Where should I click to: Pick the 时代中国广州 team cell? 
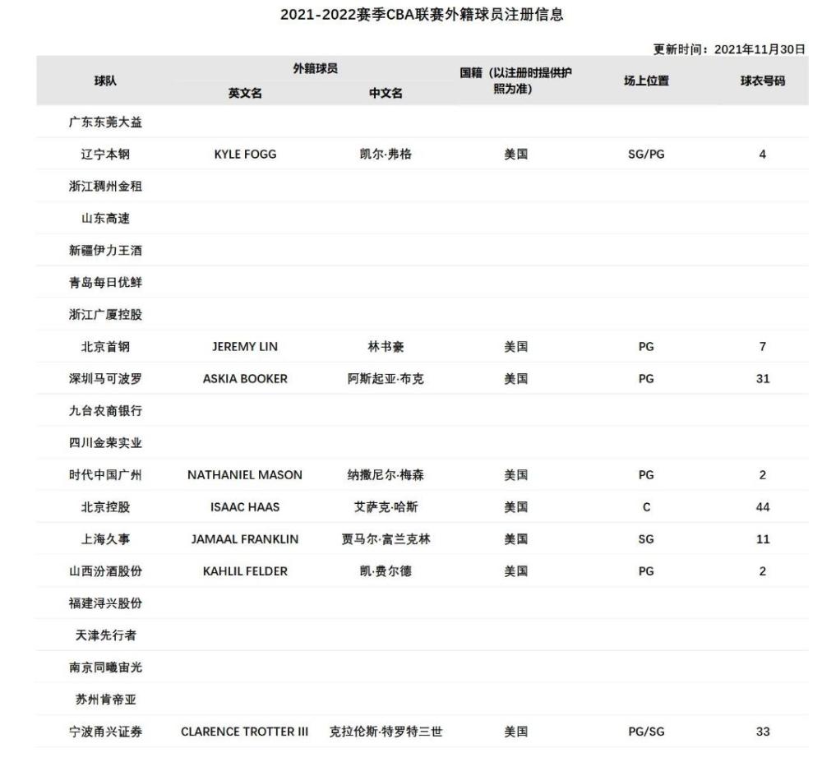105,475
